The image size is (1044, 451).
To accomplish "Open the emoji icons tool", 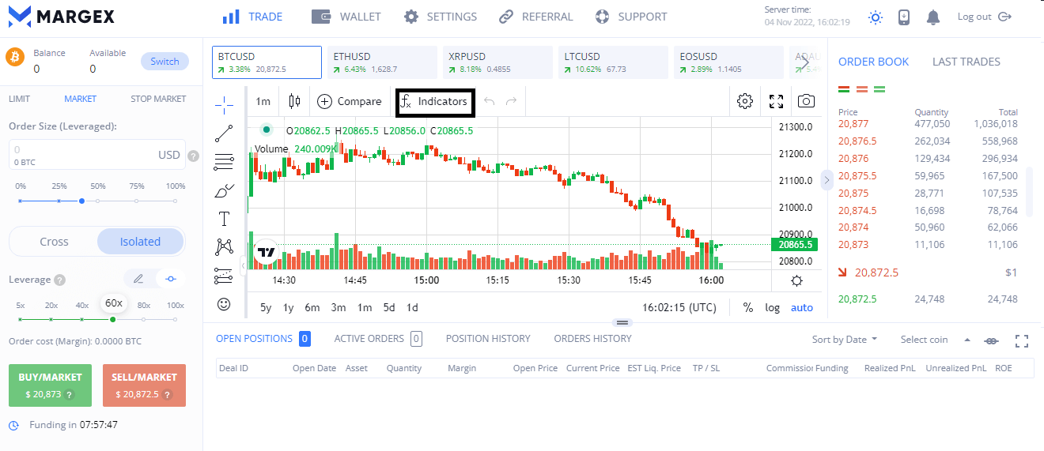I will 225,304.
